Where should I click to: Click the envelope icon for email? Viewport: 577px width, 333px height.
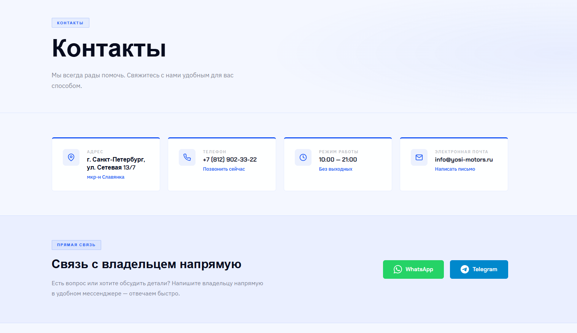(x=419, y=157)
